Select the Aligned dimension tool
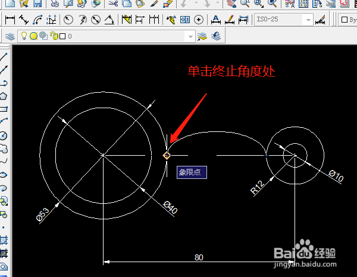This screenshot has height=277, width=357. [x=24, y=20]
